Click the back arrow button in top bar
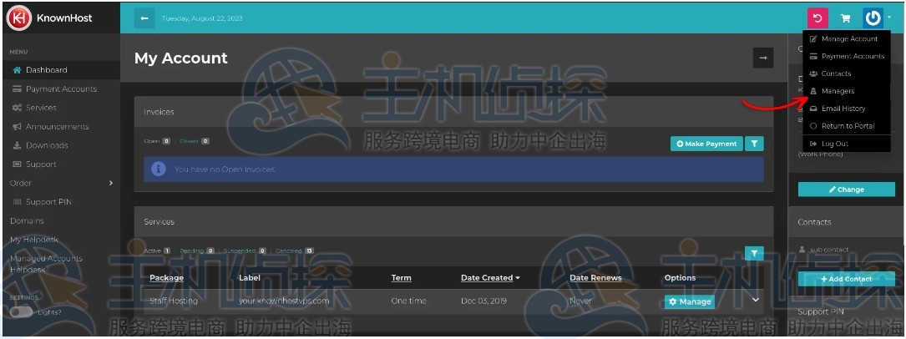Image resolution: width=906 pixels, height=339 pixels. pos(144,18)
